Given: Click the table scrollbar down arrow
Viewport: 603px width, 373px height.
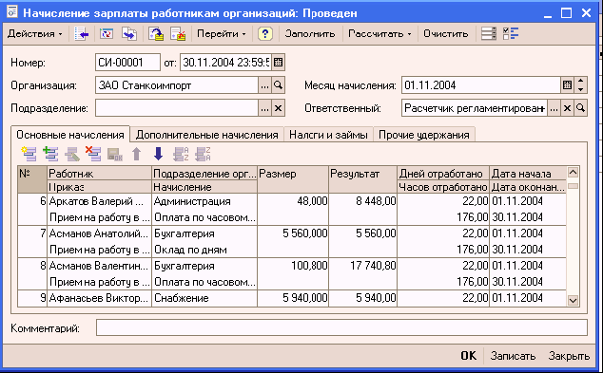Looking at the screenshot, I should tap(573, 301).
